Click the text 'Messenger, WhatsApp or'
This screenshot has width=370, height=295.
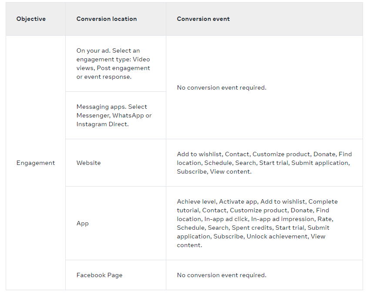(114, 115)
